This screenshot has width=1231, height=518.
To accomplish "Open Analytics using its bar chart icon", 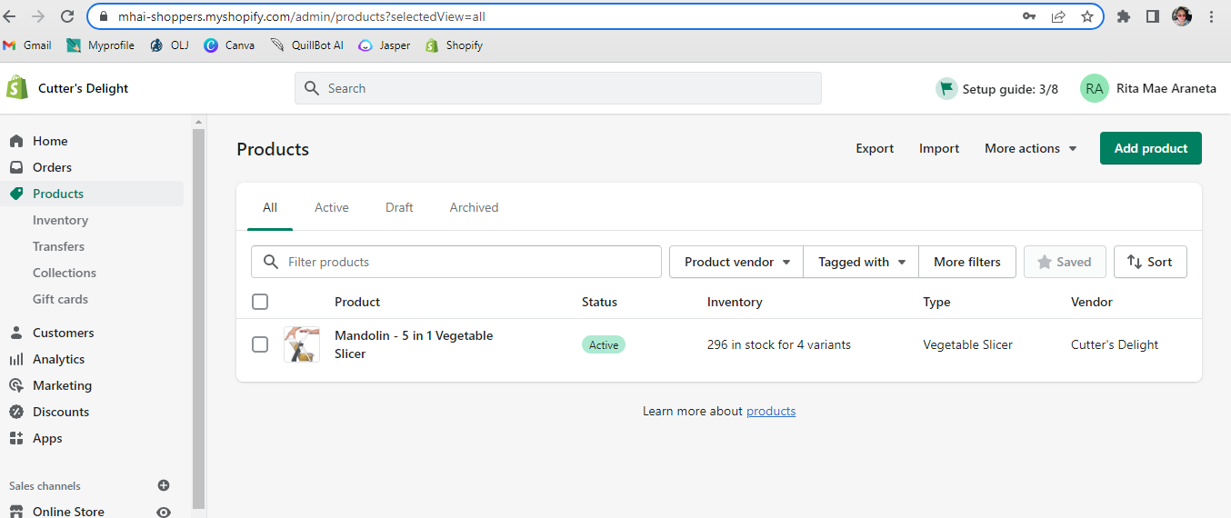I will click(x=16, y=359).
